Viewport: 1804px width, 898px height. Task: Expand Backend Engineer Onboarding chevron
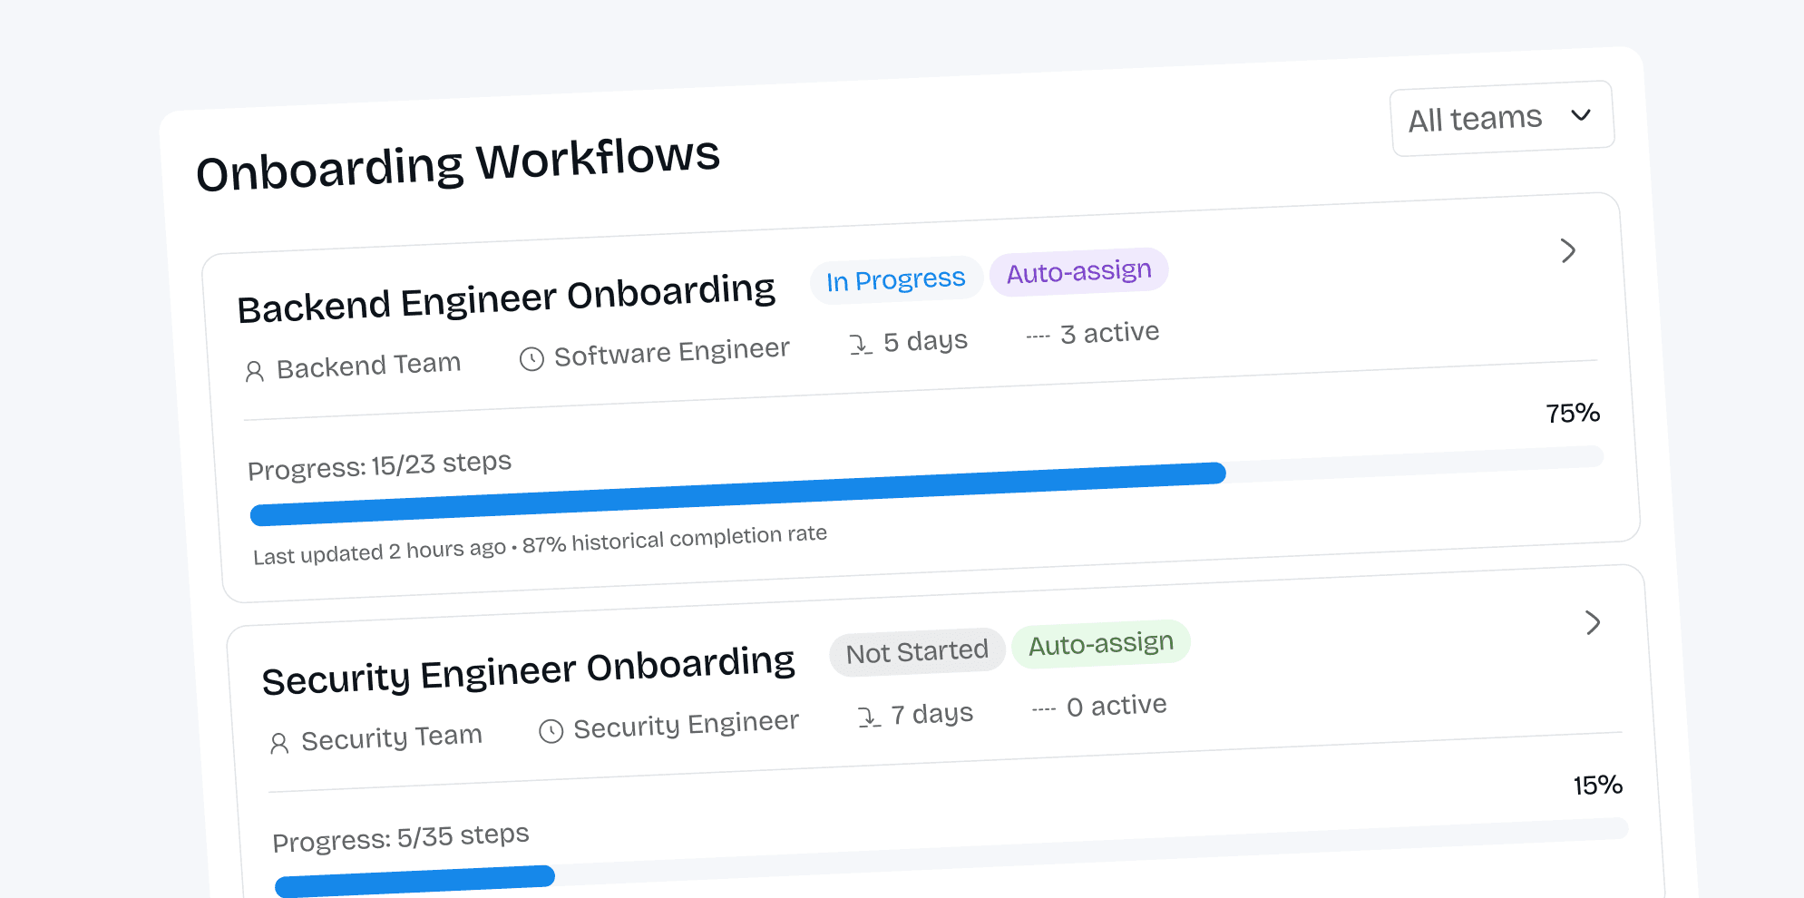[x=1568, y=250]
